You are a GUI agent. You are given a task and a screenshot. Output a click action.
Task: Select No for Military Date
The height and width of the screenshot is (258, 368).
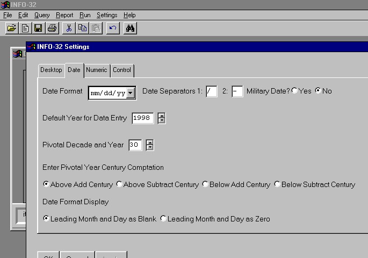pyautogui.click(x=318, y=91)
